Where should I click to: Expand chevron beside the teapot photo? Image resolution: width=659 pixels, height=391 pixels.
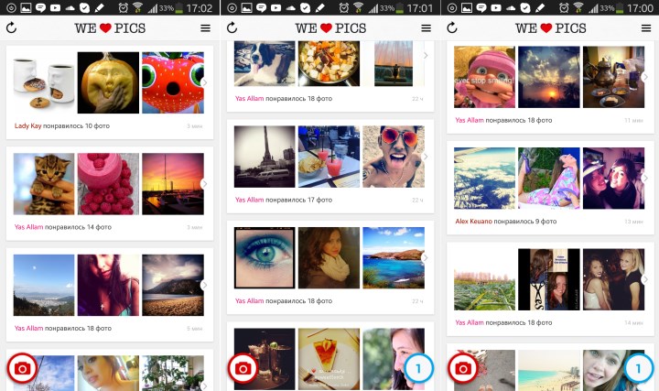tap(645, 77)
